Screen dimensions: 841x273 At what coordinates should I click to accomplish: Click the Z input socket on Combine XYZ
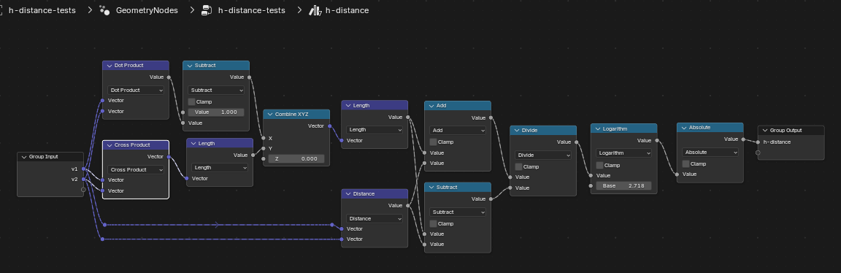[x=264, y=158]
